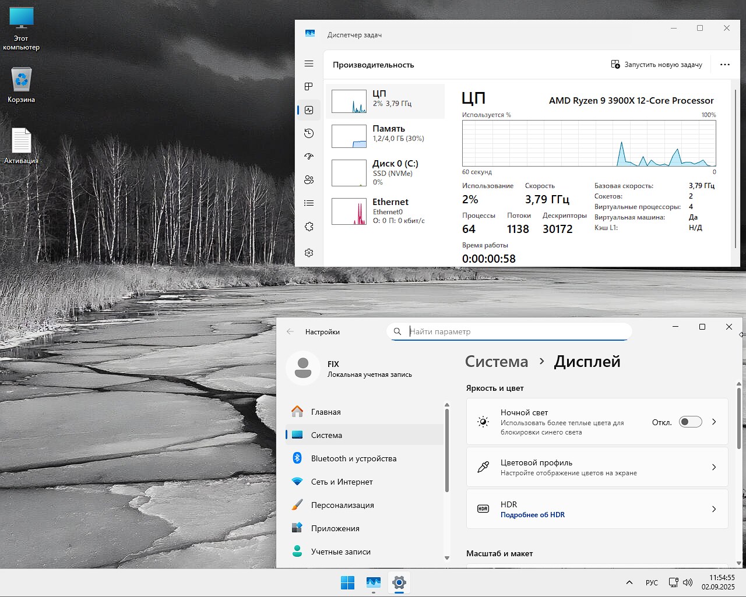Screen dimensions: 746x597
Task: Click the Найти параметр search field
Action: (x=509, y=331)
